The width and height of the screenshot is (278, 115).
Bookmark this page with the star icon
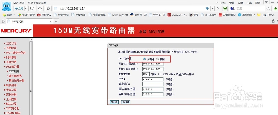click(48, 8)
